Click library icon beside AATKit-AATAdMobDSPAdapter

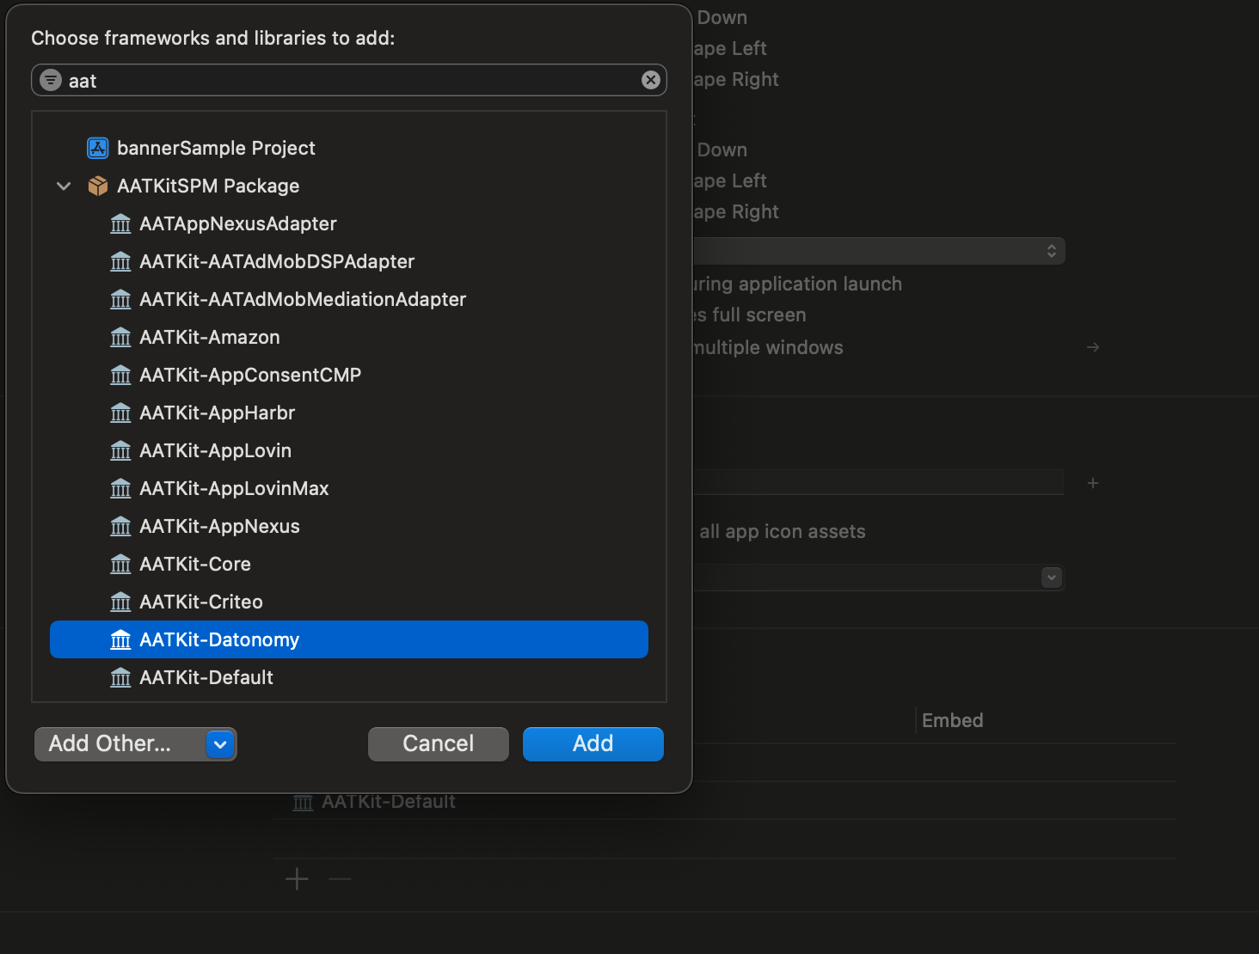120,261
